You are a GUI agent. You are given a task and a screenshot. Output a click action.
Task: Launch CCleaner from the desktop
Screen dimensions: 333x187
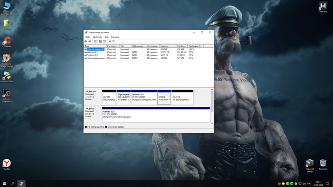click(7, 42)
